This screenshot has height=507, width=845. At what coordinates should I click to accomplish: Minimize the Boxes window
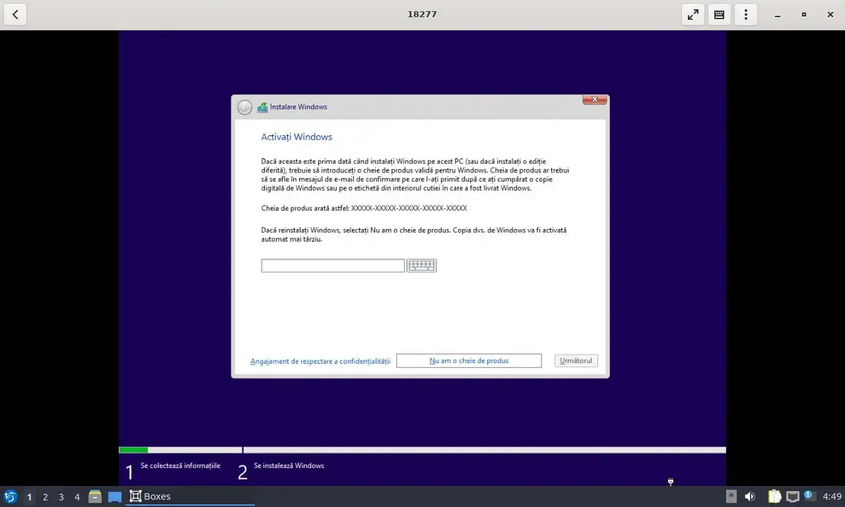pos(778,15)
